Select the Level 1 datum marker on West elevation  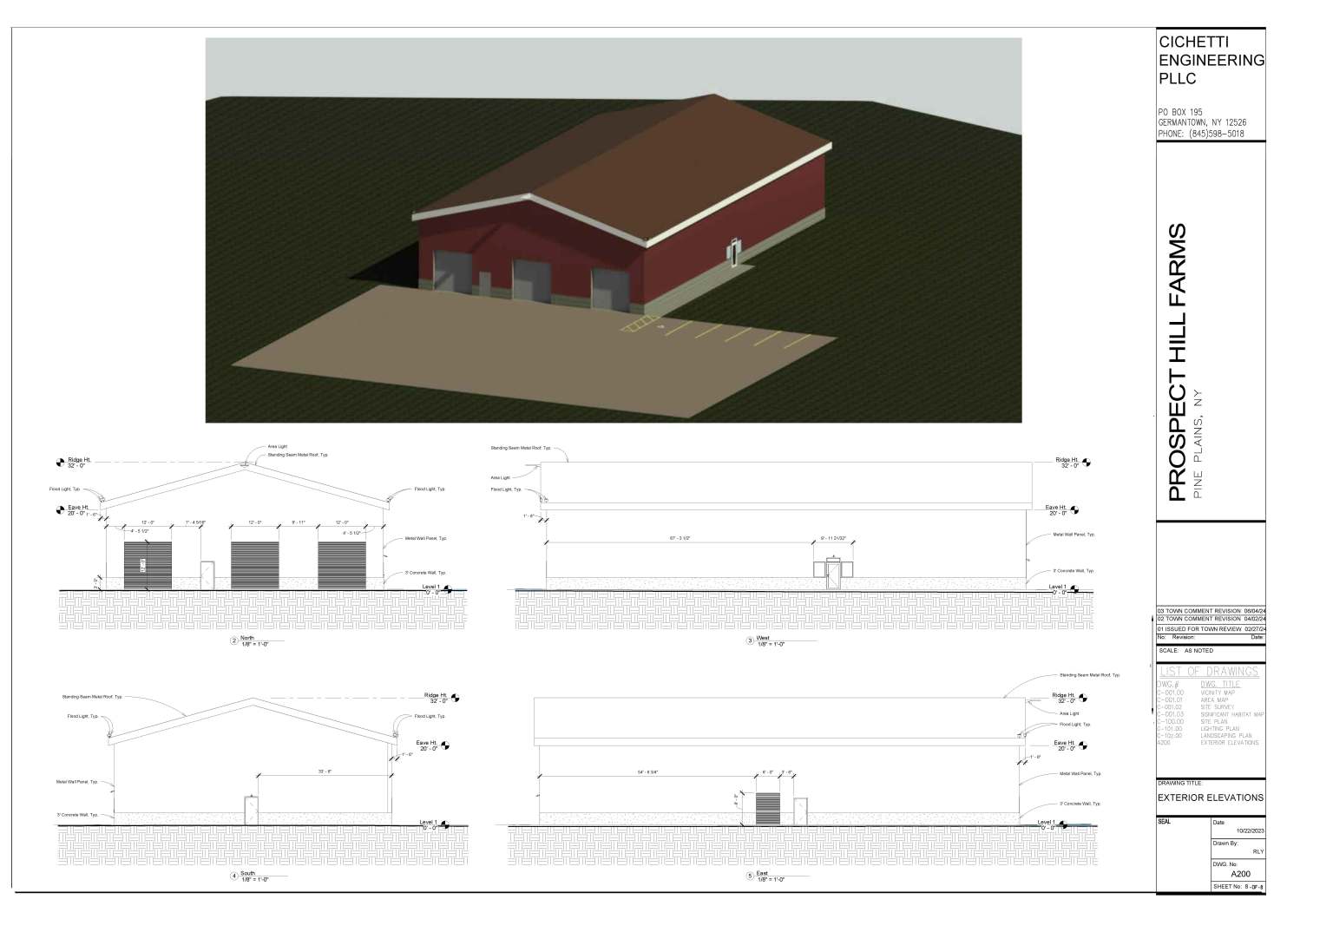click(x=1075, y=588)
